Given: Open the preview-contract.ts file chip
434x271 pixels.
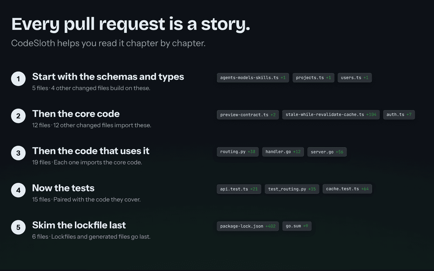Looking at the screenshot, I should 248,114.
